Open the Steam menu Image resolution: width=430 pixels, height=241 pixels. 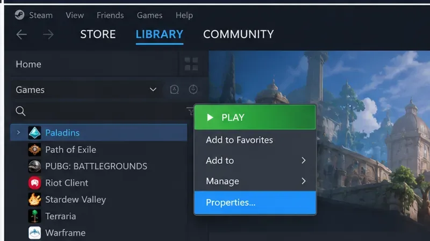(41, 15)
